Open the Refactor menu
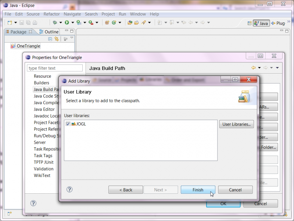Screen dimensions: 294x221 click(51, 14)
